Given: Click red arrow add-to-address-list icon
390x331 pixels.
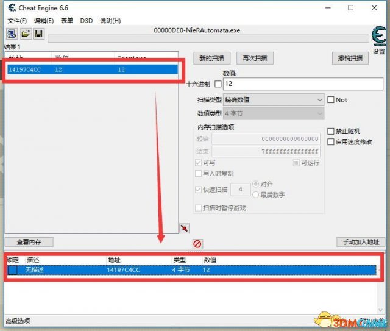Looking at the screenshot, I should [x=184, y=228].
